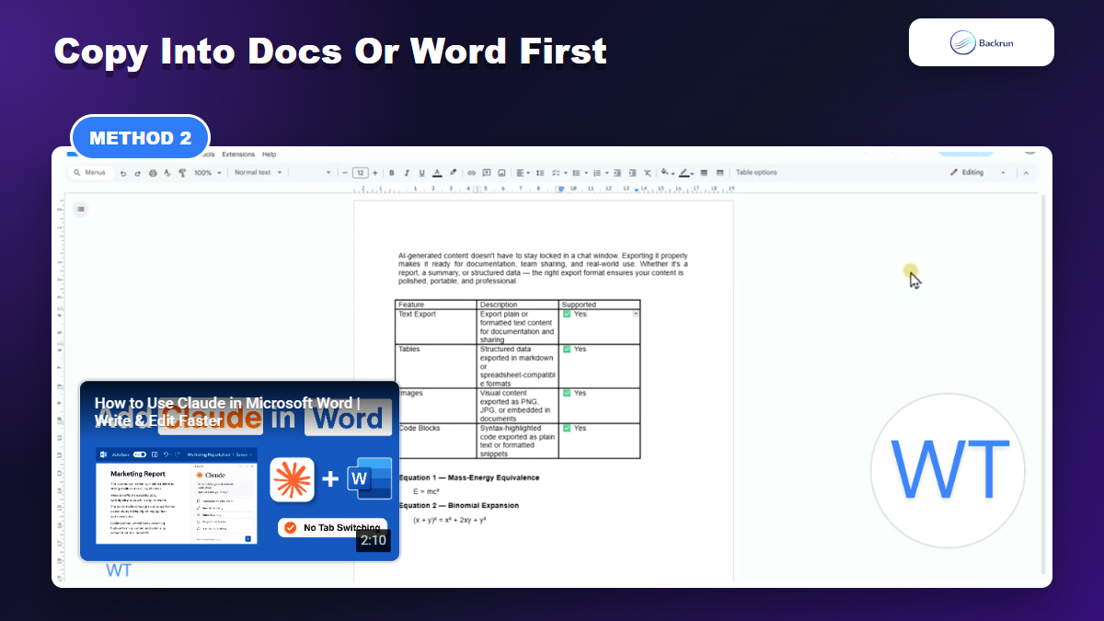This screenshot has width=1104, height=621.
Task: Toggle italic formatting
Action: [407, 173]
